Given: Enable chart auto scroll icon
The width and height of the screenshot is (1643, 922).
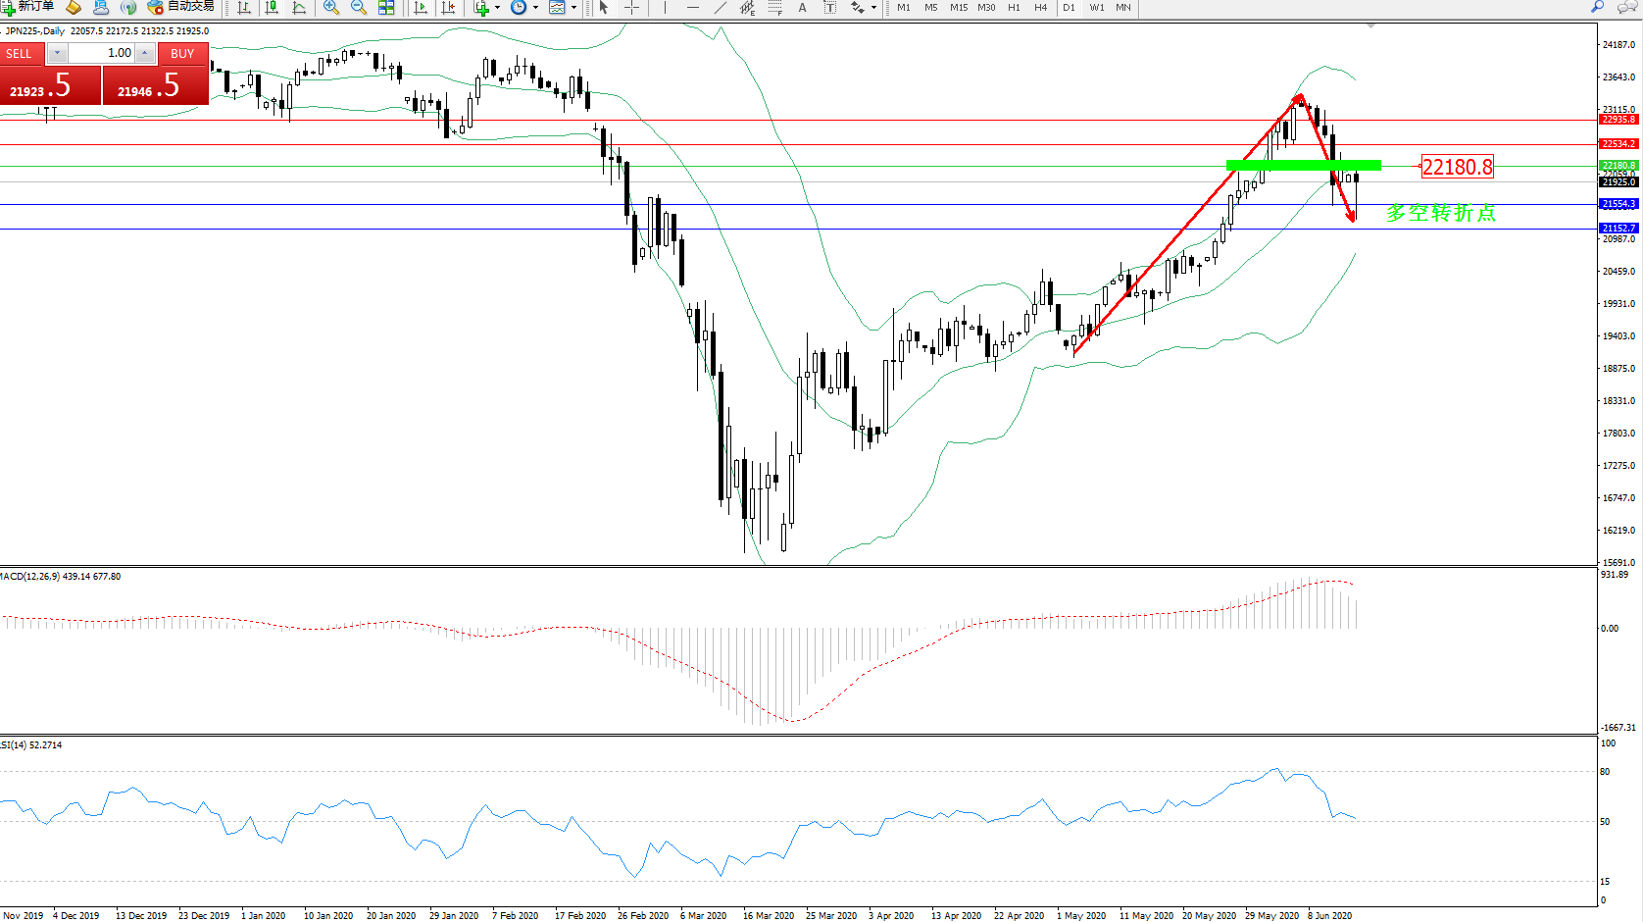Looking at the screenshot, I should (x=421, y=7).
